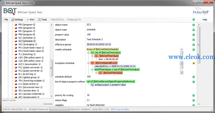Collapse exception-schedule inner [1] BACnetTimeValue node

(96, 73)
